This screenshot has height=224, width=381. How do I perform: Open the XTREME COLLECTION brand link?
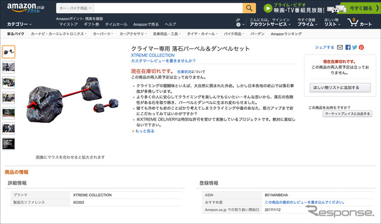(x=152, y=55)
